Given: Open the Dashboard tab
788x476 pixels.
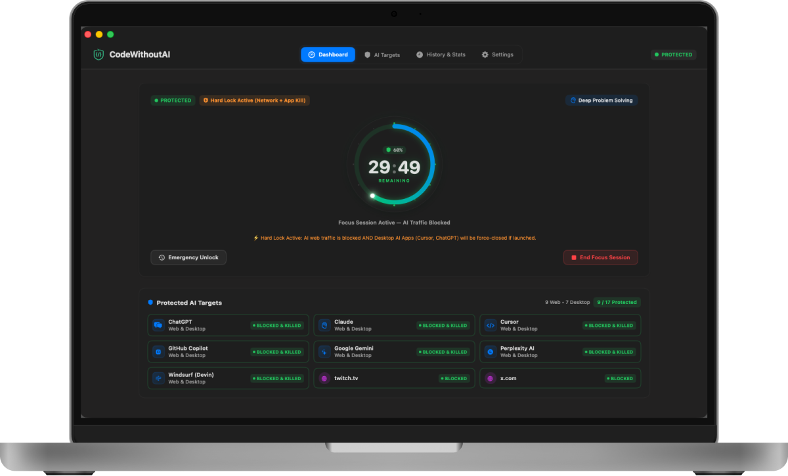Looking at the screenshot, I should coord(328,54).
